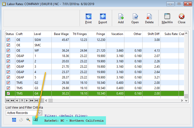The image size is (194, 128).
Task: Go to next record arrow
Action: click(27, 101)
